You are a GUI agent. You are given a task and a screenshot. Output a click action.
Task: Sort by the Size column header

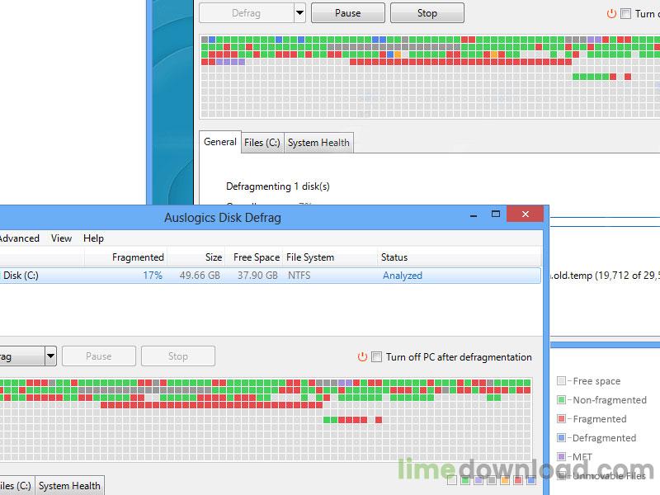196,257
